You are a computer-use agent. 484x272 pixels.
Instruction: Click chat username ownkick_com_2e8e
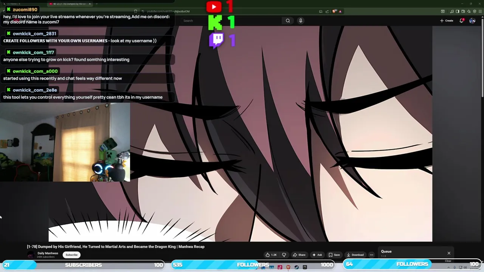(35, 90)
